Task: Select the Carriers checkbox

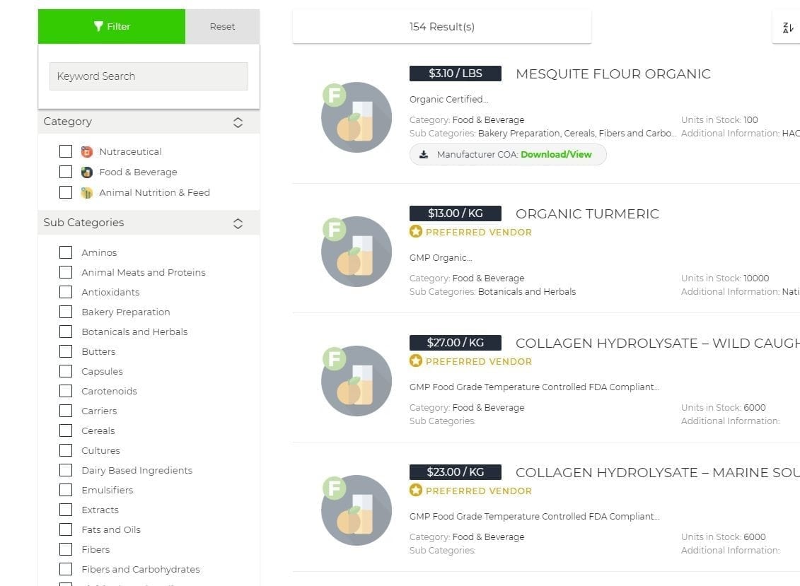Action: [66, 411]
